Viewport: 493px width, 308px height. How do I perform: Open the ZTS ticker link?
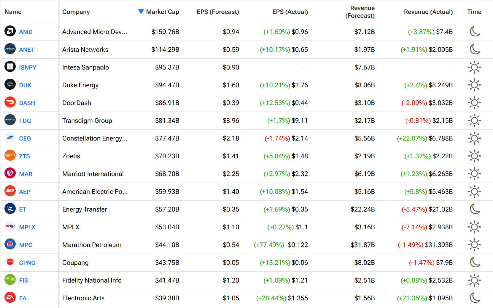24,156
